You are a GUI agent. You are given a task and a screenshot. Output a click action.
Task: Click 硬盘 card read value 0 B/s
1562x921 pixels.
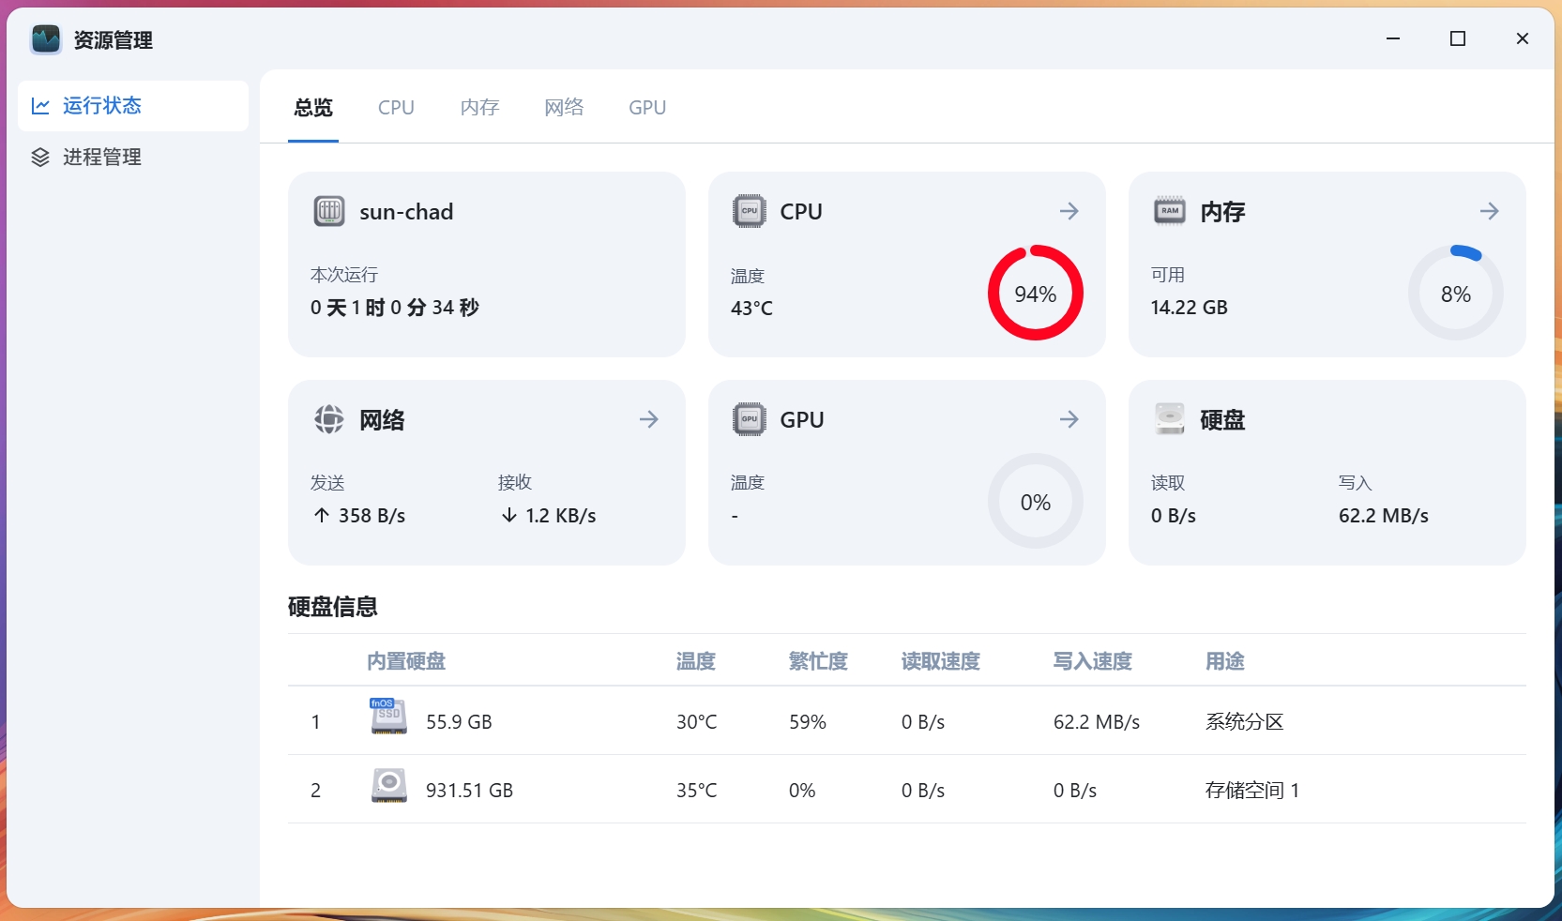[1173, 515]
